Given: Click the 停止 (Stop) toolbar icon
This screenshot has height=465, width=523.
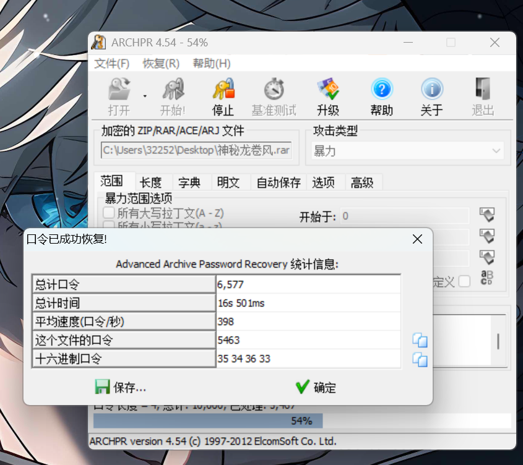Looking at the screenshot, I should [223, 90].
